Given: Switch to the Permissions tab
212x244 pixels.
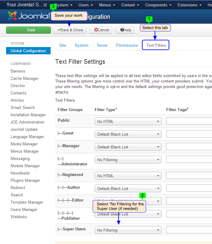Looking at the screenshot, I should click(x=127, y=45).
